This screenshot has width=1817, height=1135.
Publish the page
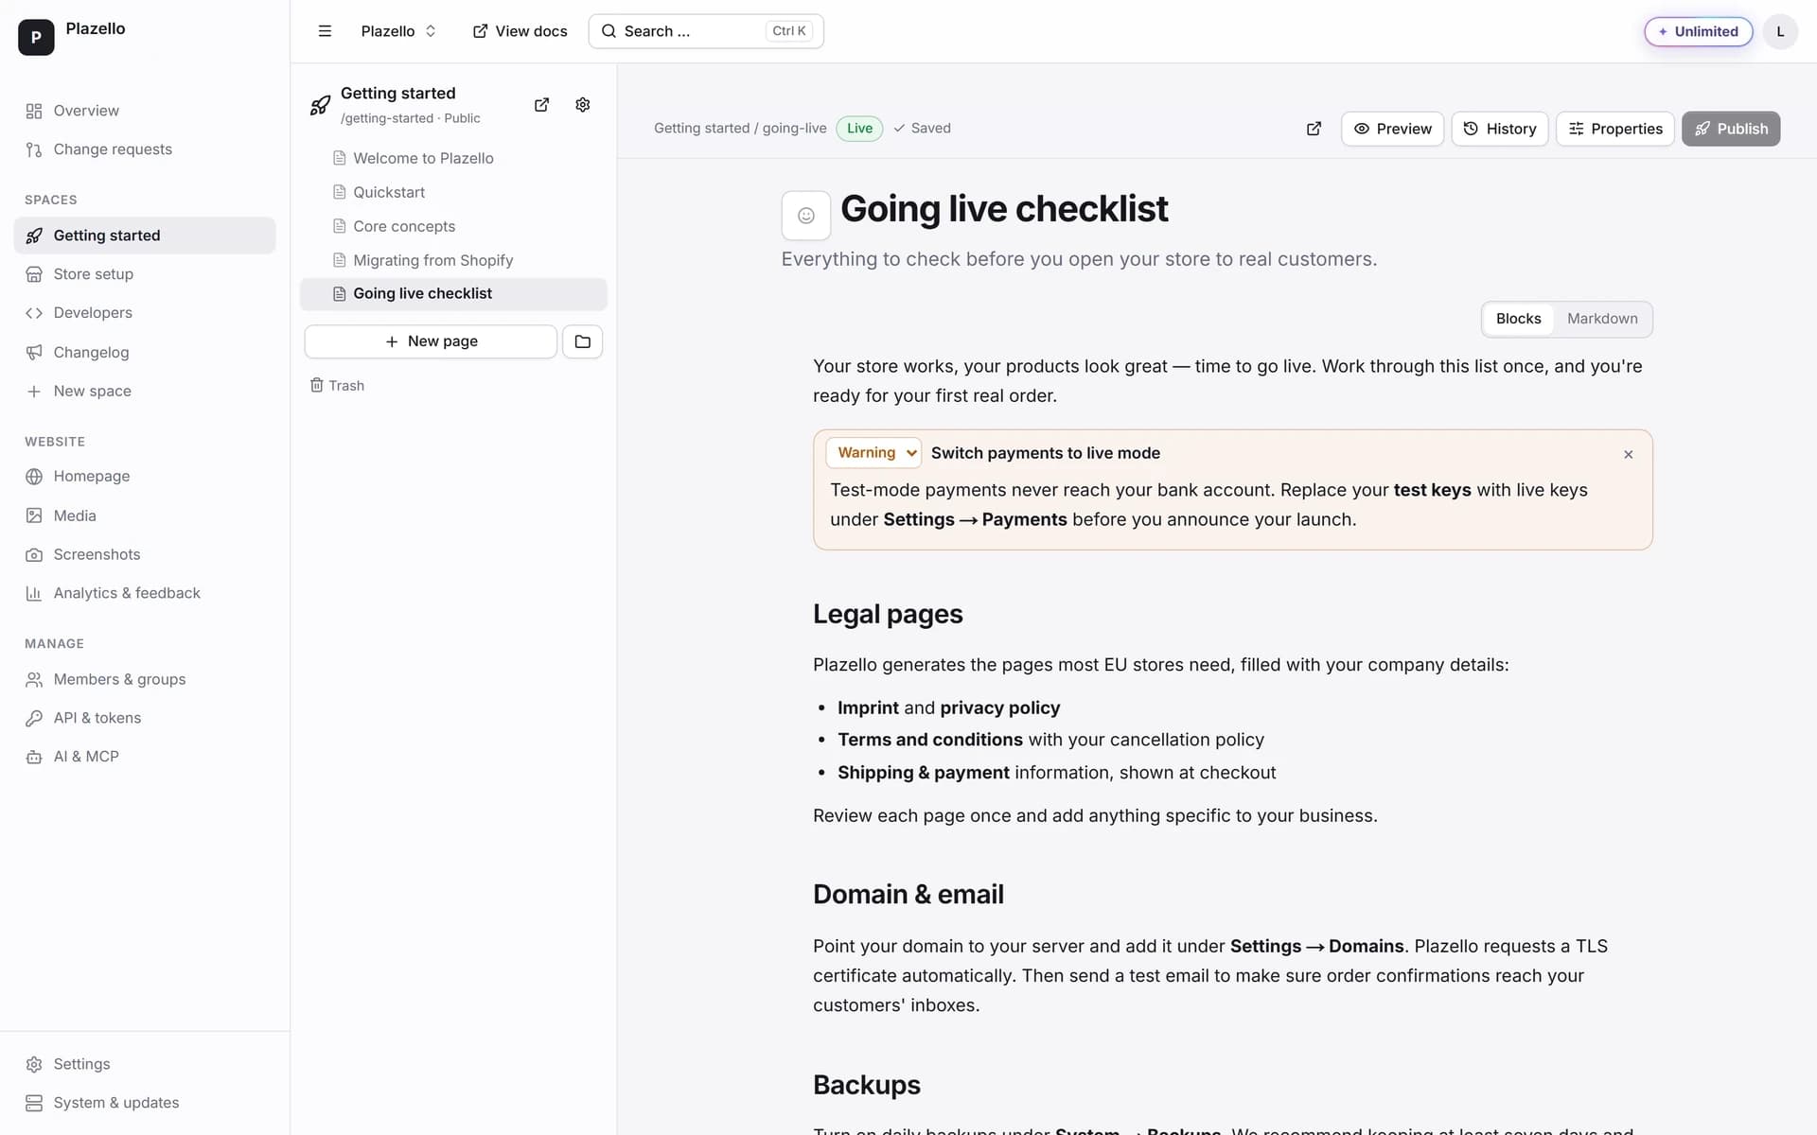pos(1731,129)
